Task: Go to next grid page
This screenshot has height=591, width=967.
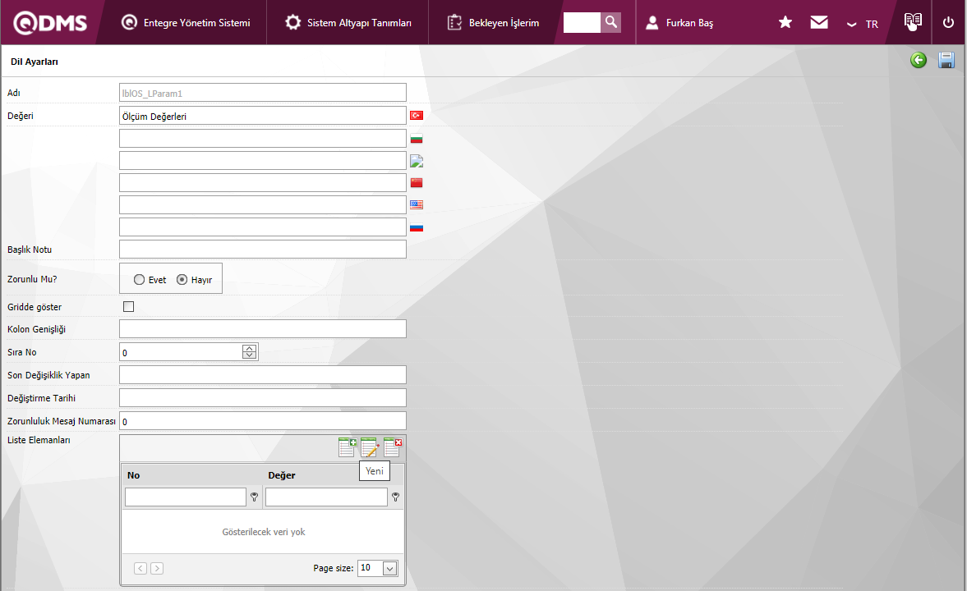Action: coord(157,568)
